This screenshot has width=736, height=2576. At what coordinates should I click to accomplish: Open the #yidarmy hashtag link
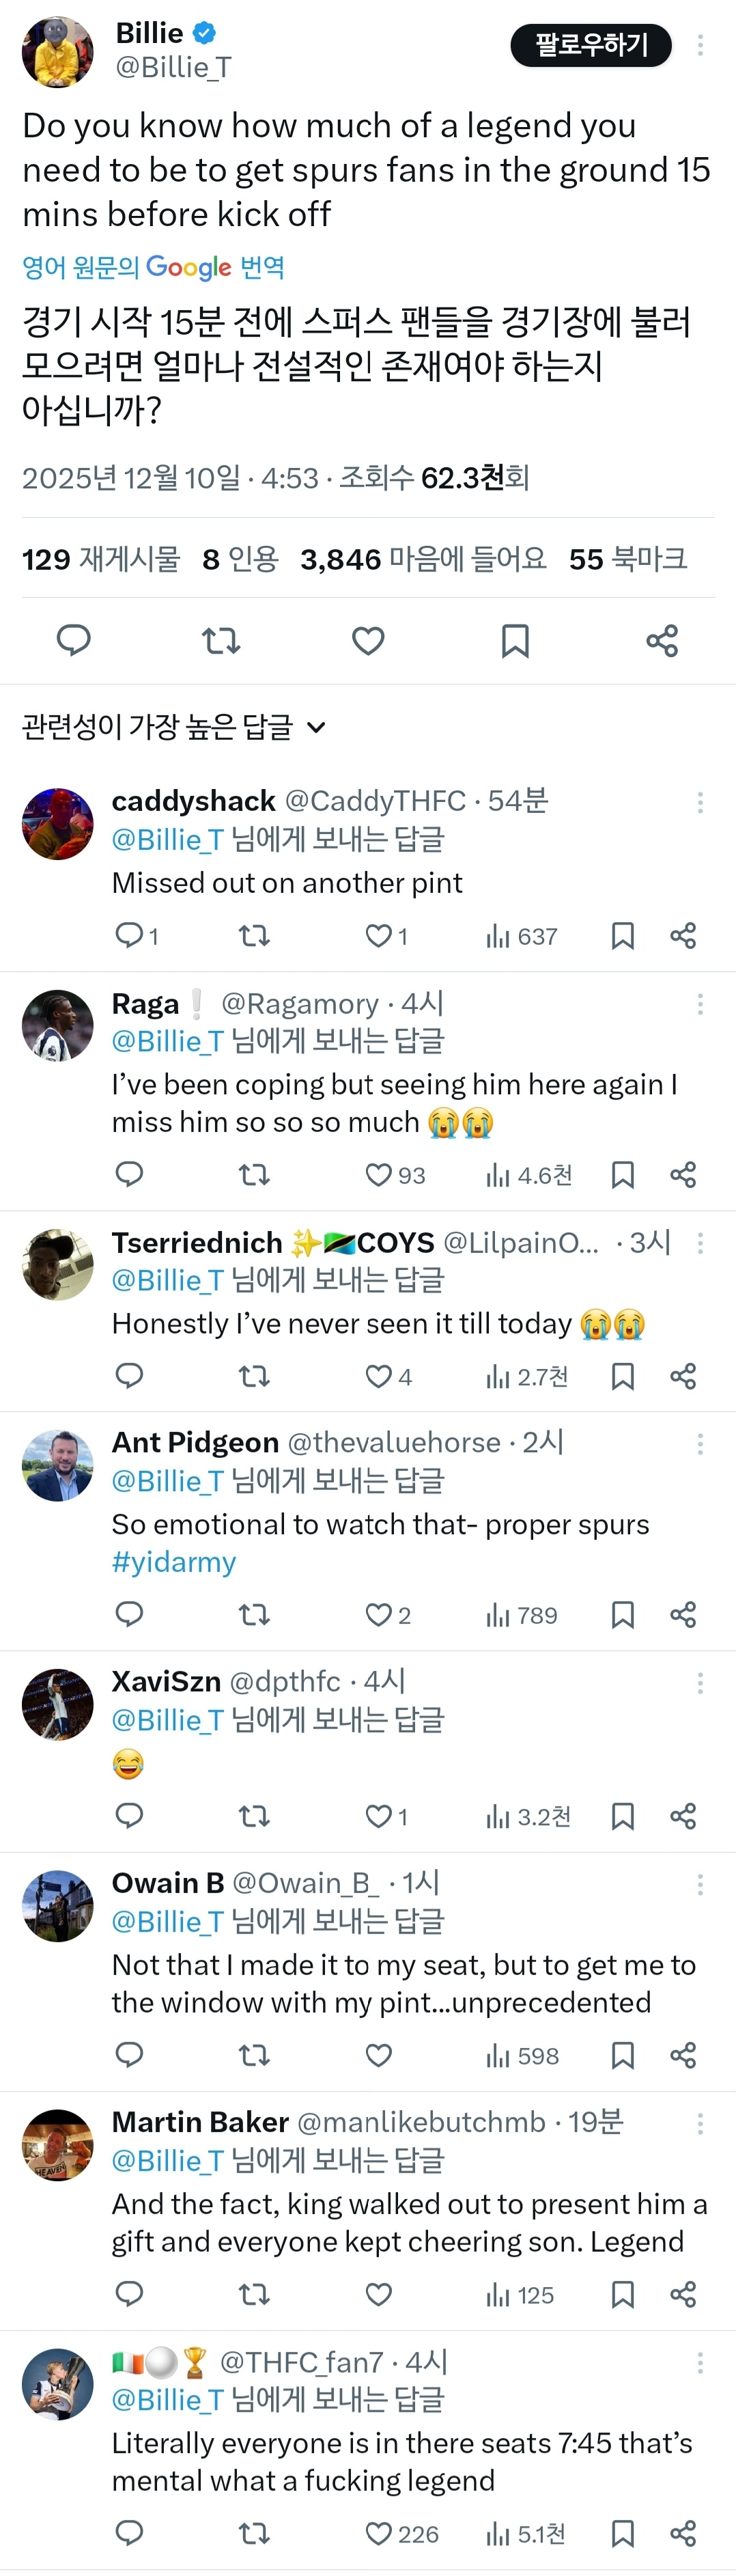tap(174, 1562)
